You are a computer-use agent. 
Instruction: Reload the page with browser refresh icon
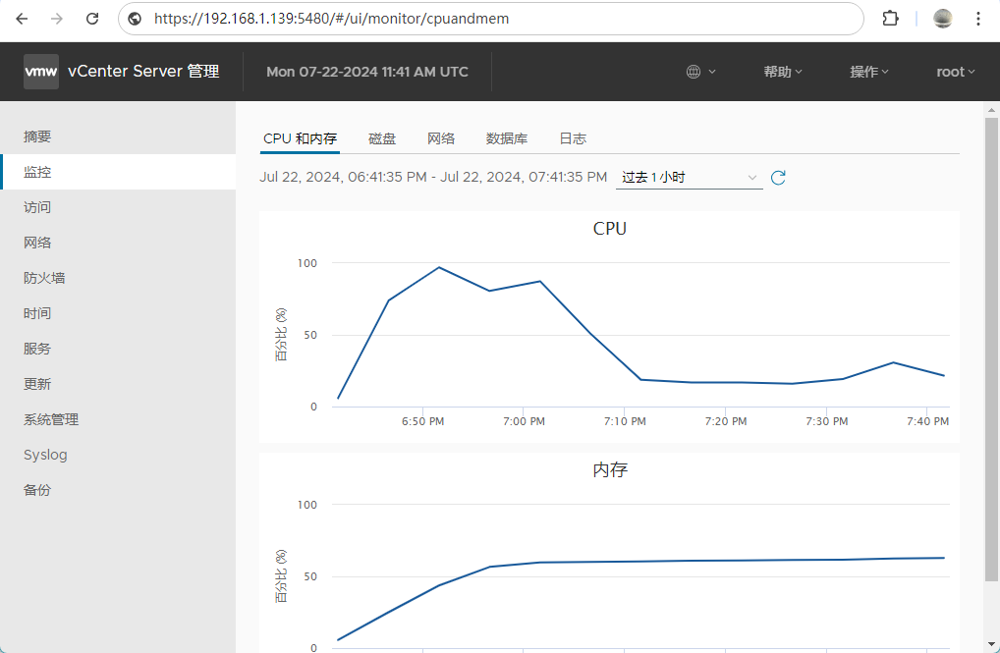click(x=92, y=19)
